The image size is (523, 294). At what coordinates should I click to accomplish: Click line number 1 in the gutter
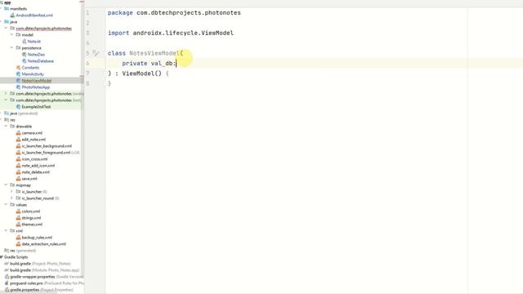pyautogui.click(x=87, y=13)
